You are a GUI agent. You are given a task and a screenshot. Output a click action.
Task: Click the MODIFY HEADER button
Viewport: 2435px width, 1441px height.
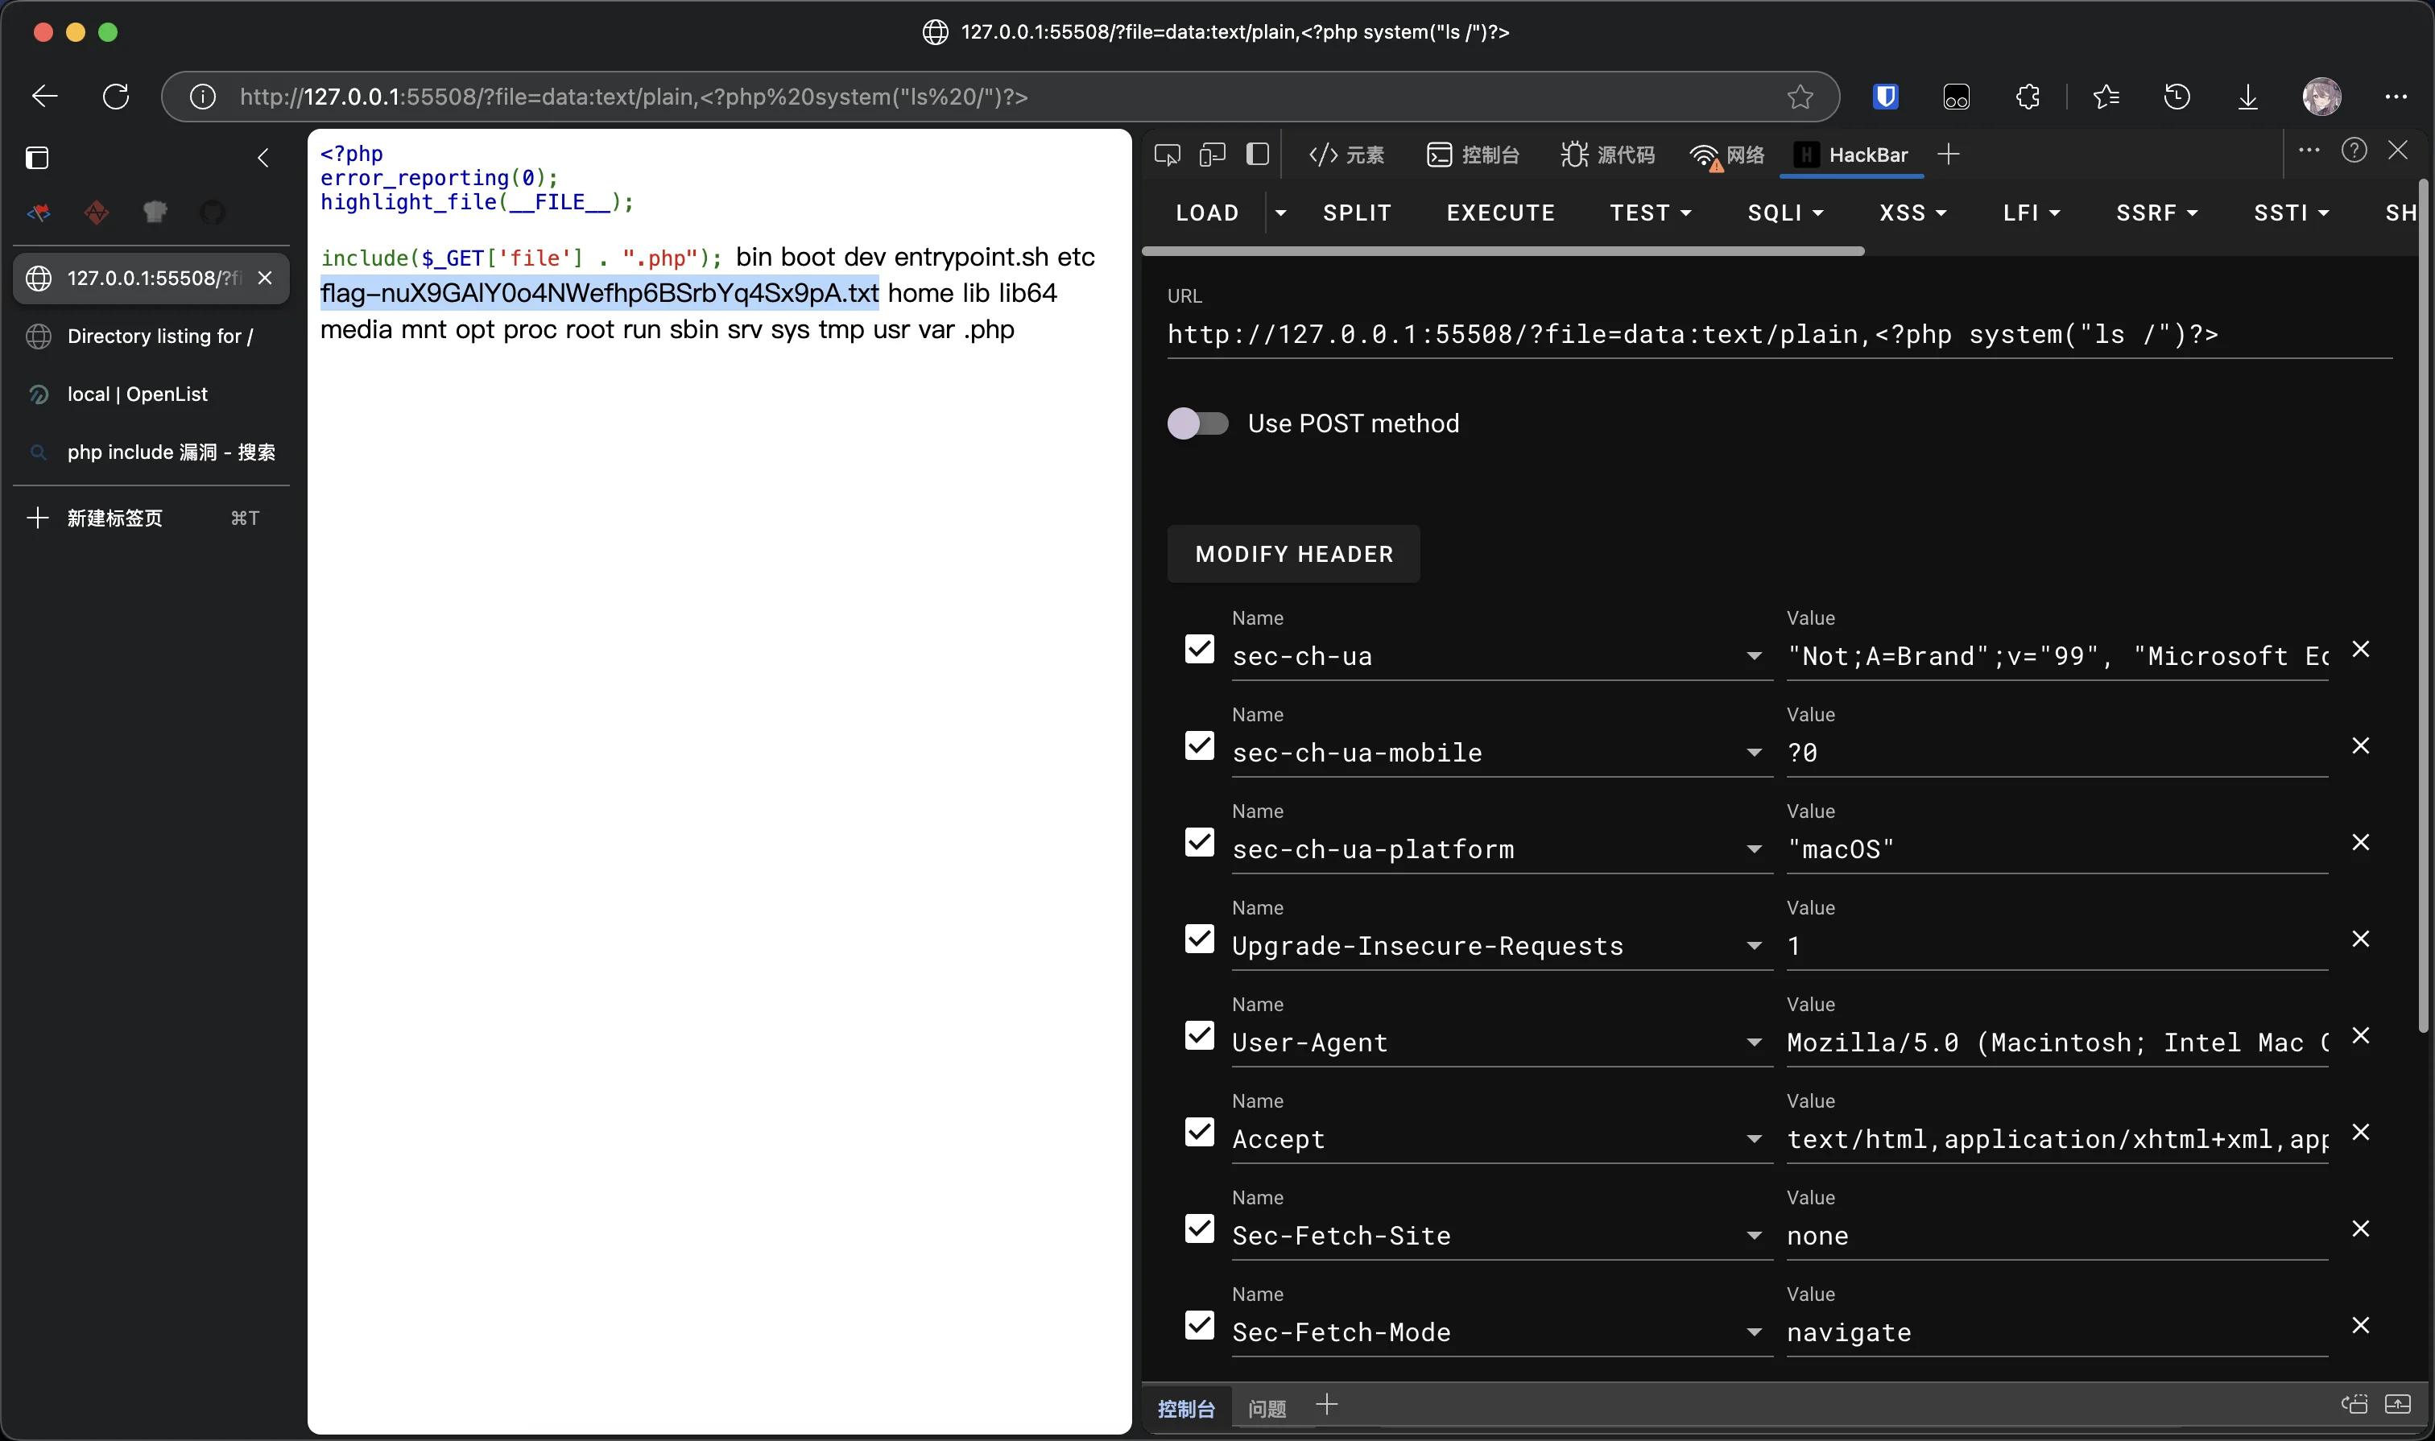1294,554
